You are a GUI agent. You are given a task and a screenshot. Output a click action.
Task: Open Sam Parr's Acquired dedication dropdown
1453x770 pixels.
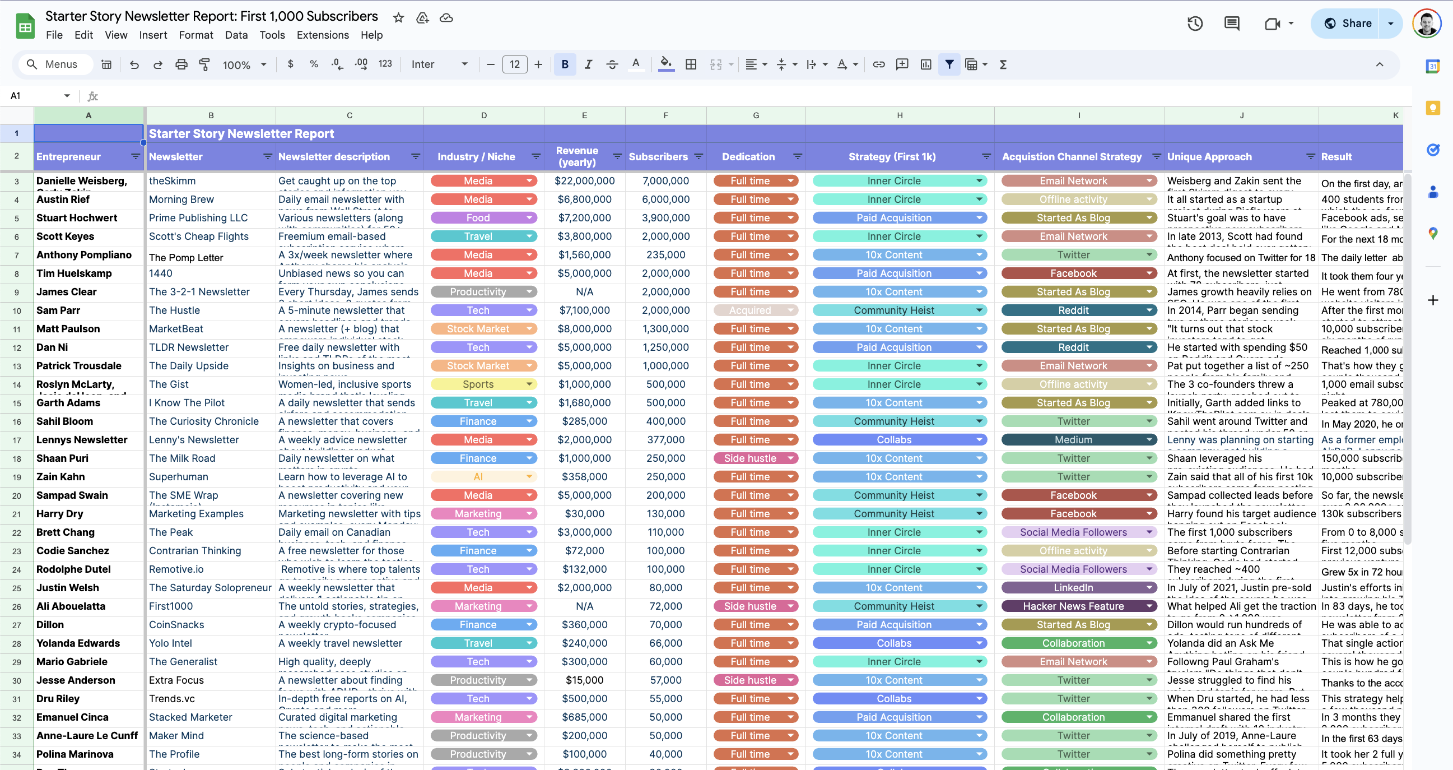pos(790,310)
